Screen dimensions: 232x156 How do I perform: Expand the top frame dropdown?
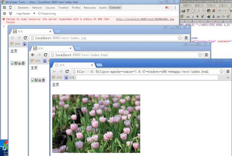25,14
